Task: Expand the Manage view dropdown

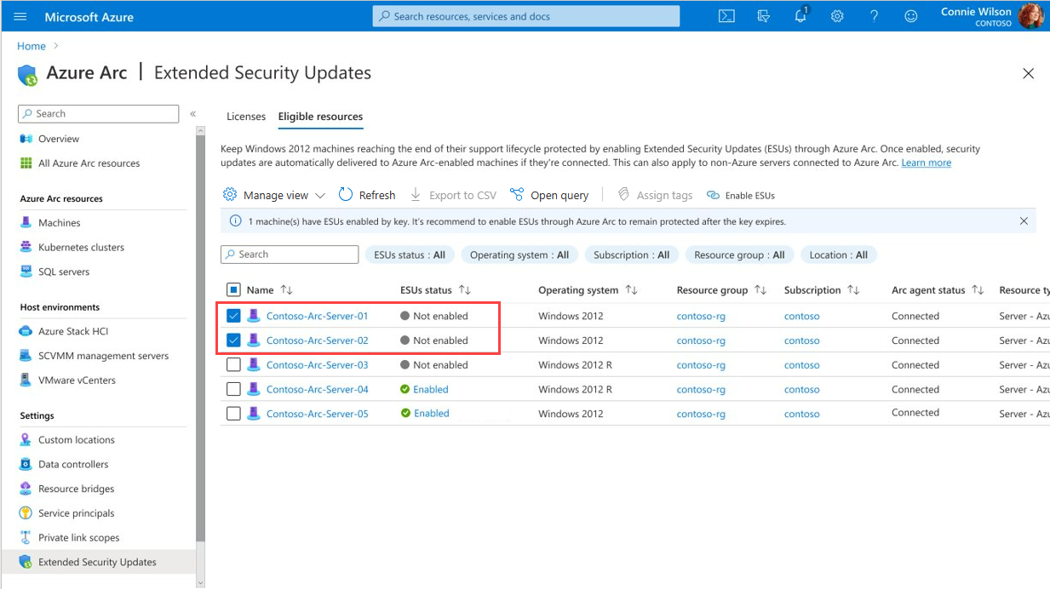Action: (x=274, y=195)
